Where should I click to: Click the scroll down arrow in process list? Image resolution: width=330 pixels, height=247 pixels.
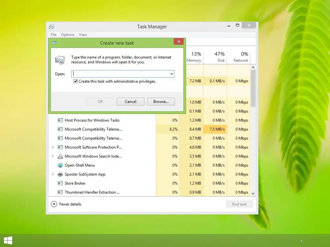[x=253, y=193]
